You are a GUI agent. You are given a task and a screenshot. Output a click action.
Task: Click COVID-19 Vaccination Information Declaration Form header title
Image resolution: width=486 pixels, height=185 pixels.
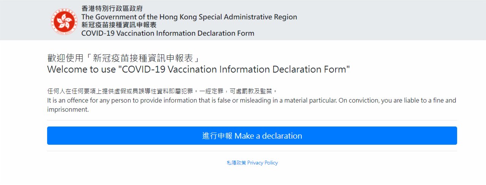click(168, 33)
